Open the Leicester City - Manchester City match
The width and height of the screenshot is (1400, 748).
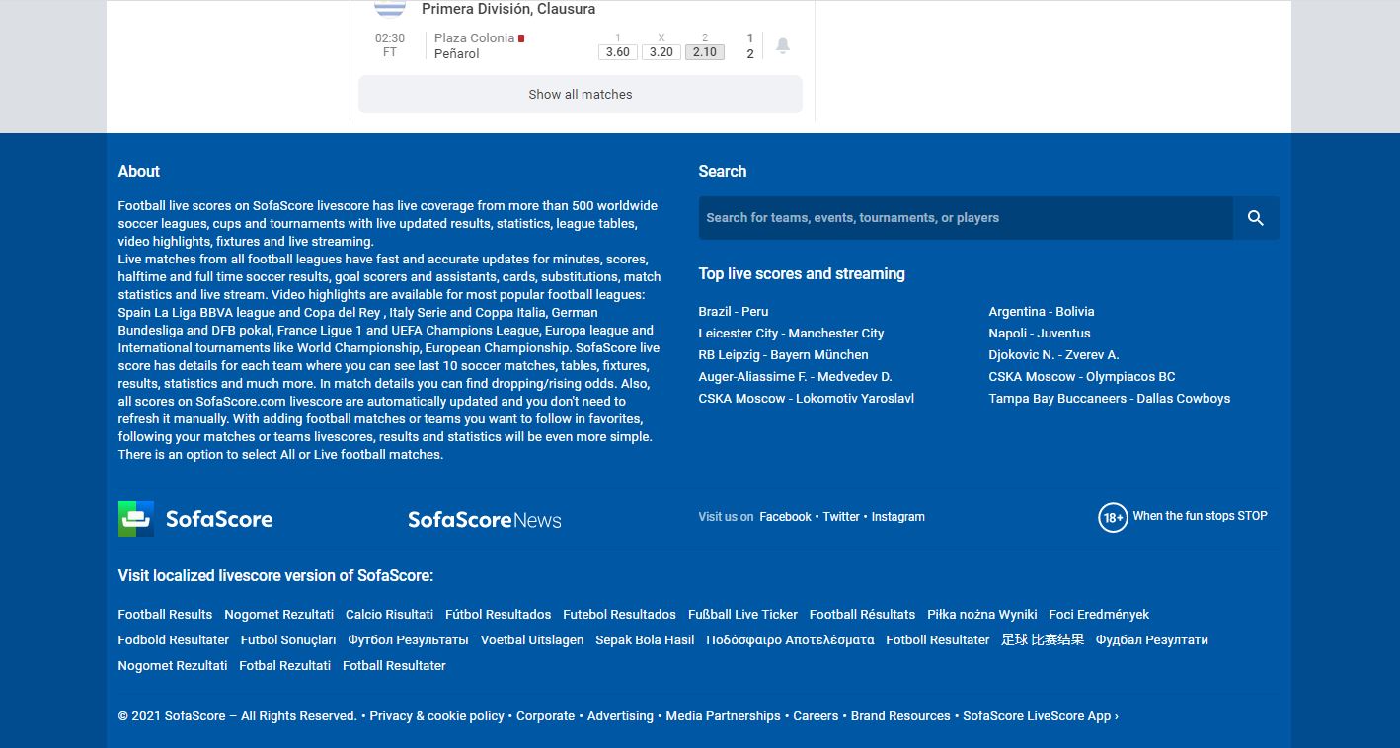(791, 334)
